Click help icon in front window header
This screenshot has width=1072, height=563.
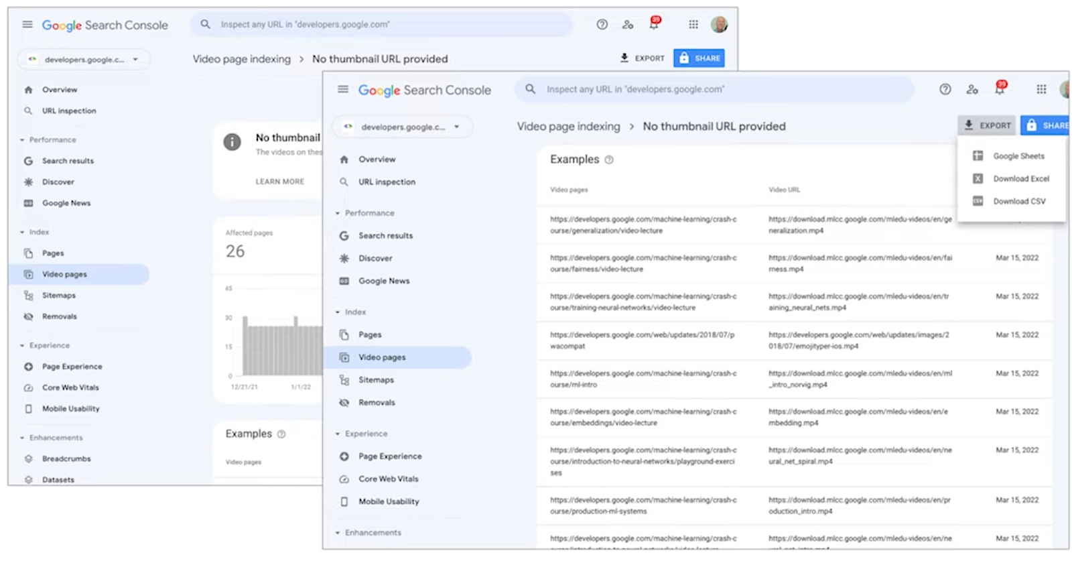pyautogui.click(x=945, y=89)
